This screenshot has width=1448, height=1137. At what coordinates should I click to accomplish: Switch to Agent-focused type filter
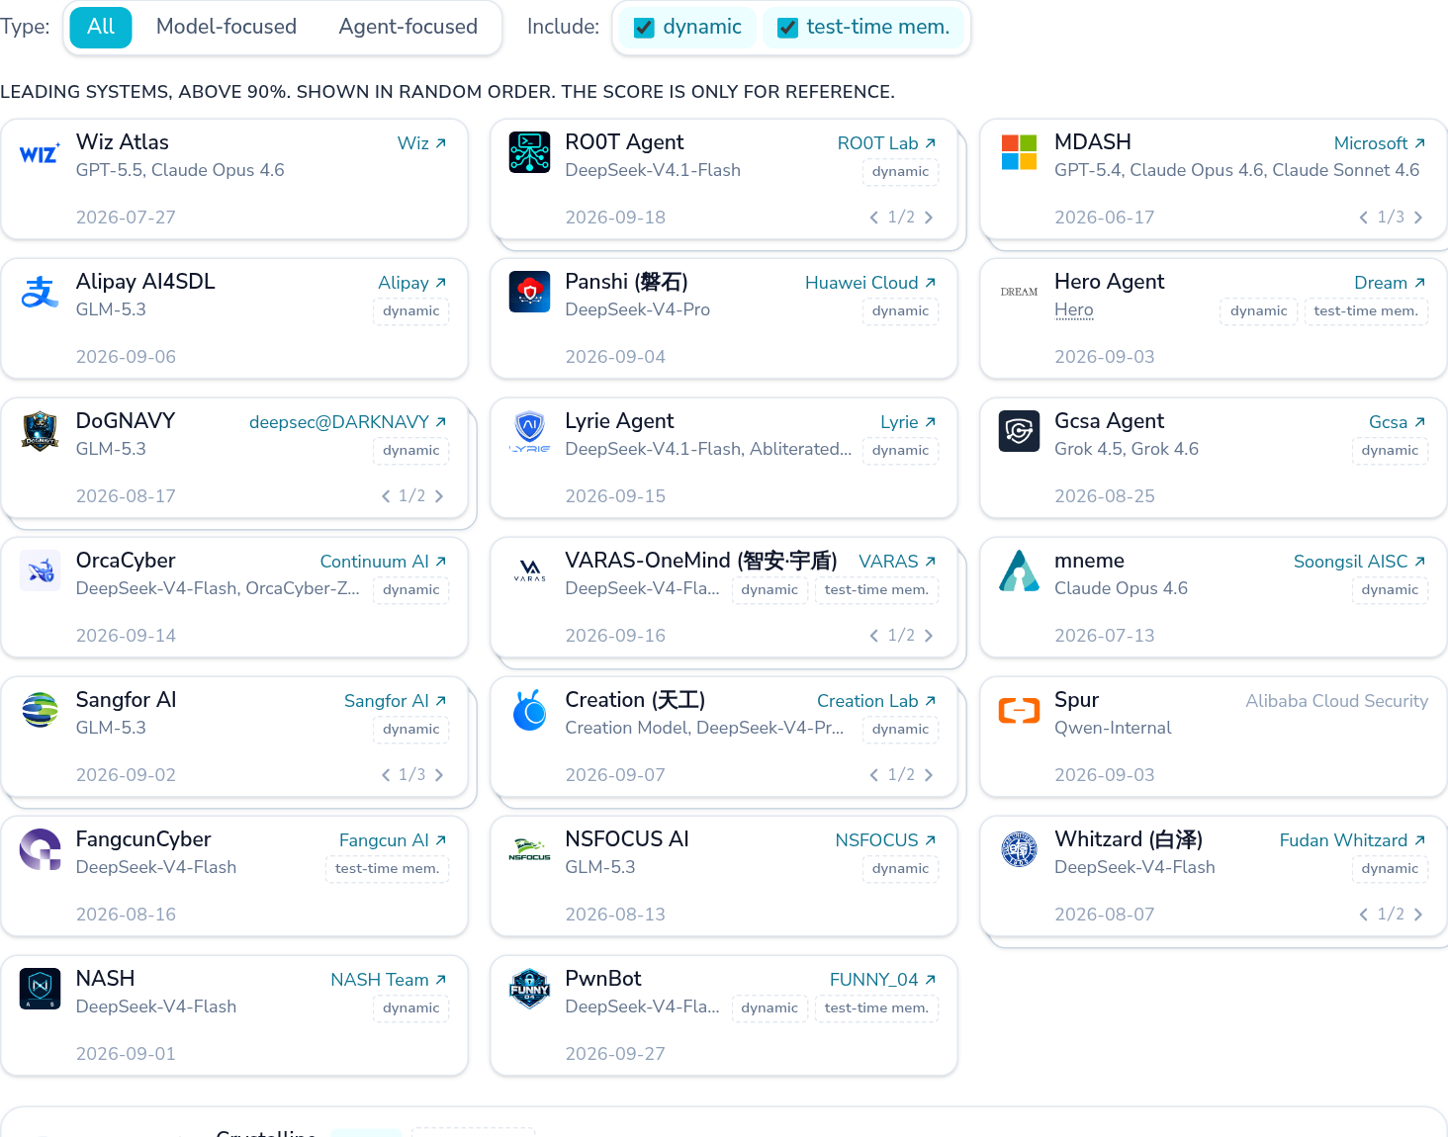click(408, 27)
